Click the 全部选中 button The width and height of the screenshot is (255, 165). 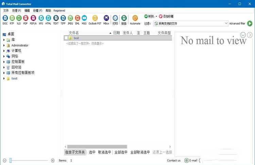[x=121, y=152]
